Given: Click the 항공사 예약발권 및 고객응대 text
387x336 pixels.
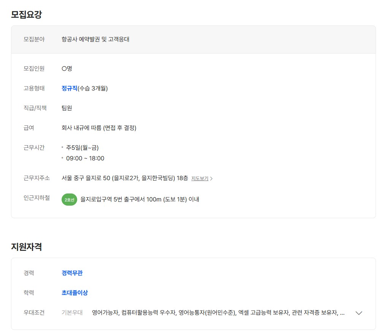Looking at the screenshot, I should click(x=95, y=39).
